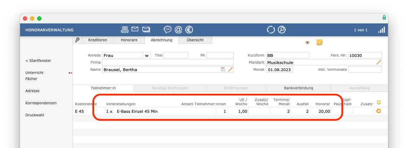Click E-Bass Einzel 45 Min entry
This screenshot has width=408, height=148.
(137, 111)
